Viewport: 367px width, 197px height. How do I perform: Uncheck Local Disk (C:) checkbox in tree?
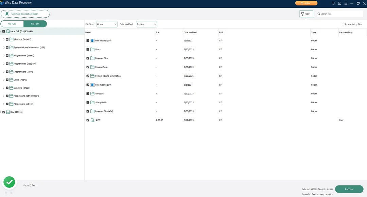4,31
